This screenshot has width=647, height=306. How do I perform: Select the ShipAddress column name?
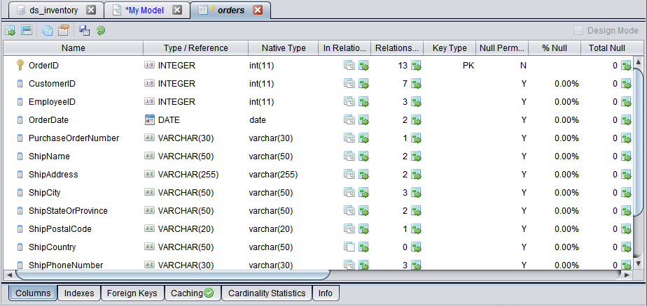tap(53, 175)
